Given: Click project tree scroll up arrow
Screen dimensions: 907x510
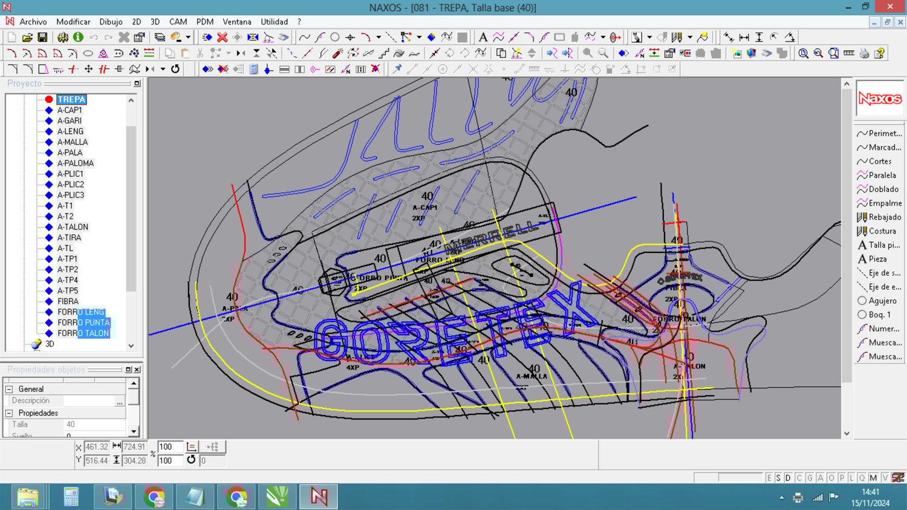Looking at the screenshot, I should point(131,100).
